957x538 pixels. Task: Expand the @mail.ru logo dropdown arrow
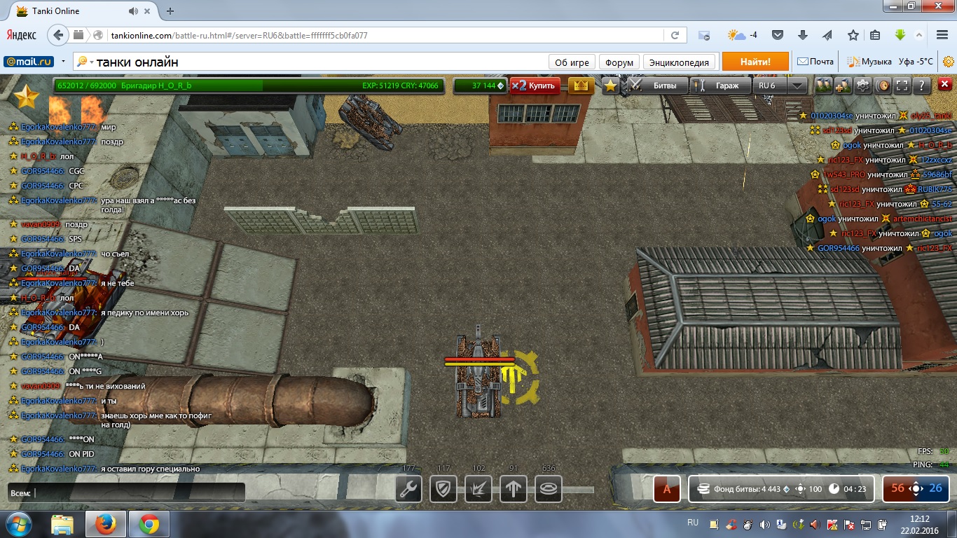[64, 62]
